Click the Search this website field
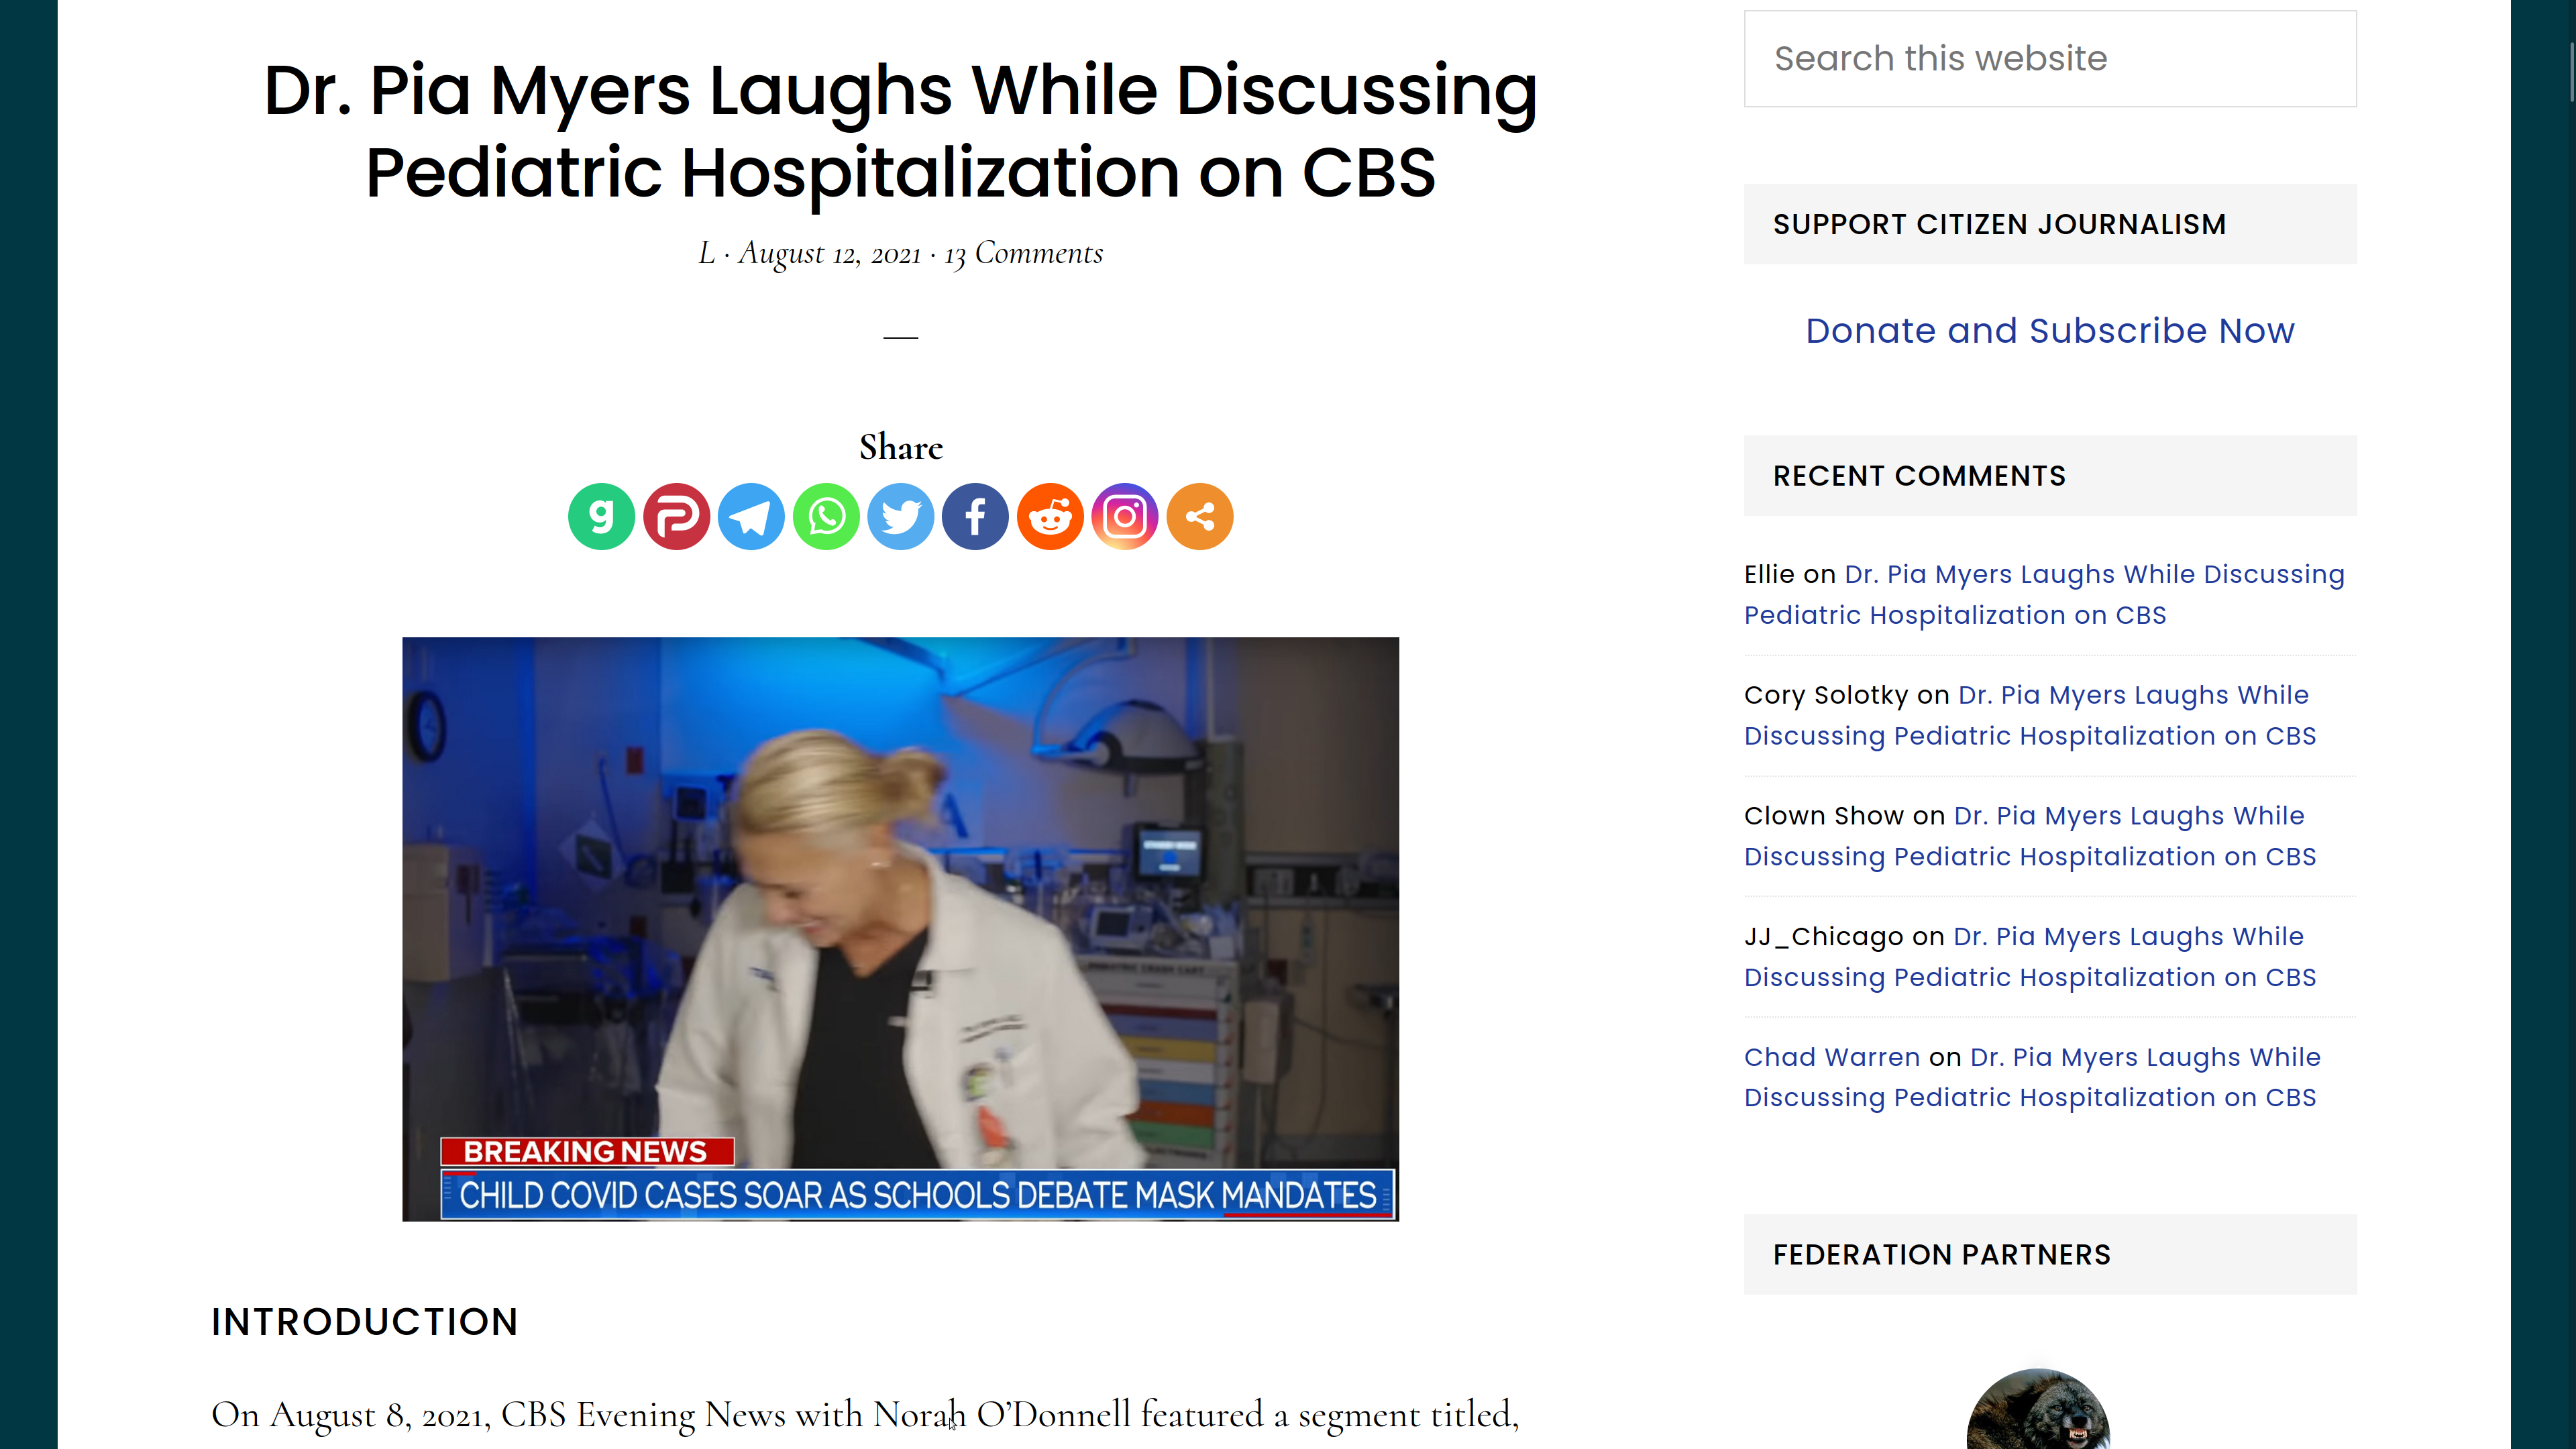This screenshot has height=1449, width=2576. coord(2050,59)
